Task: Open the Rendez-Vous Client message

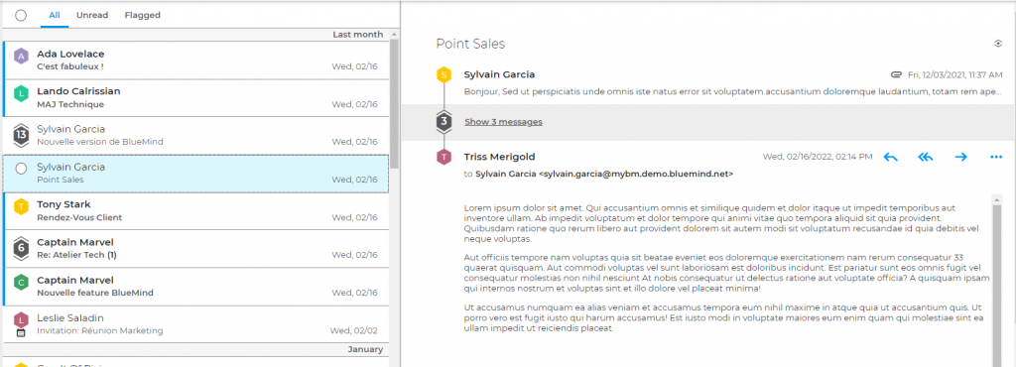Action: click(195, 211)
